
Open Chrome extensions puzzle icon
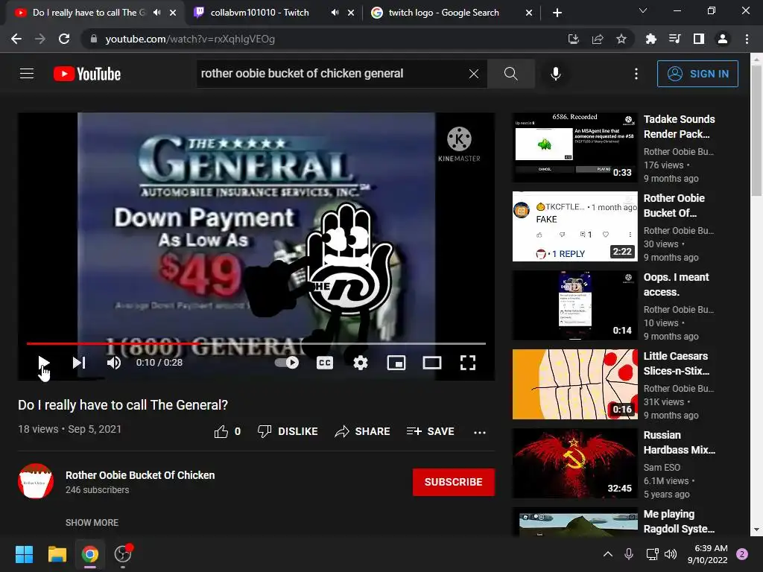pos(650,39)
